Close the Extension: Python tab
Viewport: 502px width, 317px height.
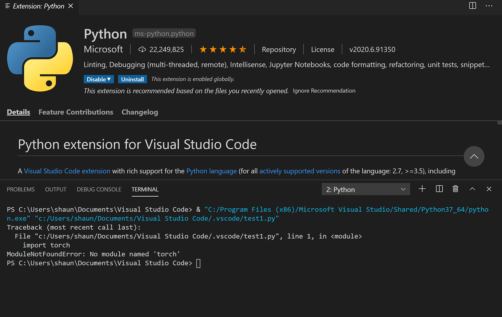pos(71,6)
